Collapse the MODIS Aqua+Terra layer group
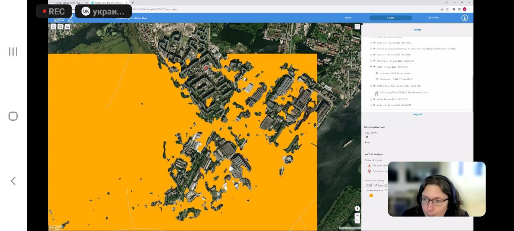This screenshot has width=514, height=231. pyautogui.click(x=371, y=86)
